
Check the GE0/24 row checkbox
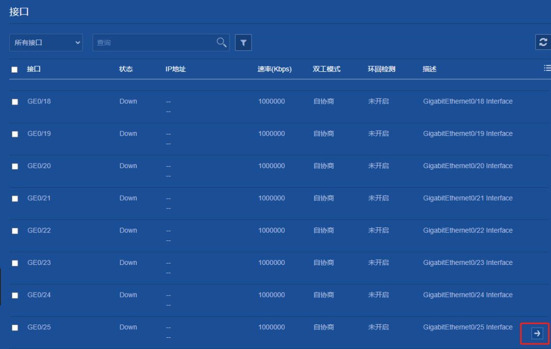(x=15, y=296)
